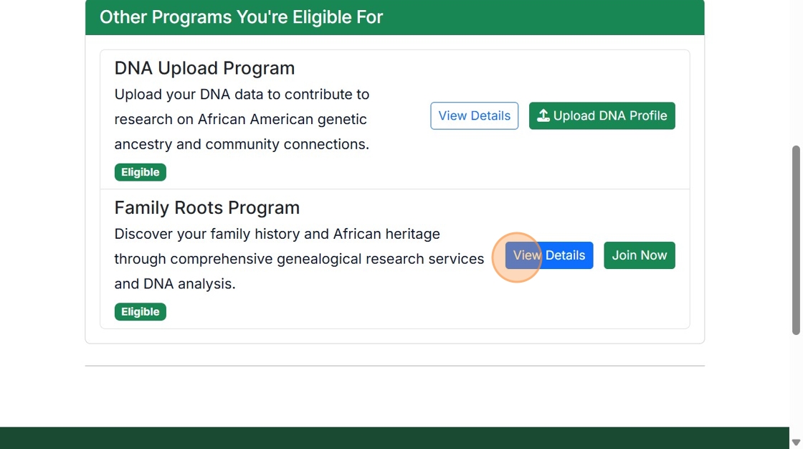This screenshot has width=803, height=449.
Task: Click the vertical scrollbar thumb
Action: 796,240
